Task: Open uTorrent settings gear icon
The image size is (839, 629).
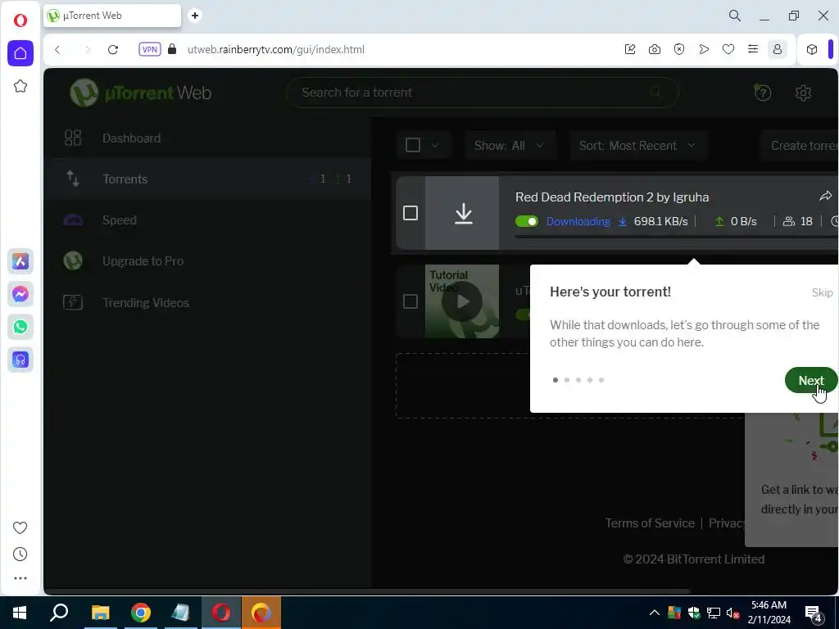Action: 803,93
